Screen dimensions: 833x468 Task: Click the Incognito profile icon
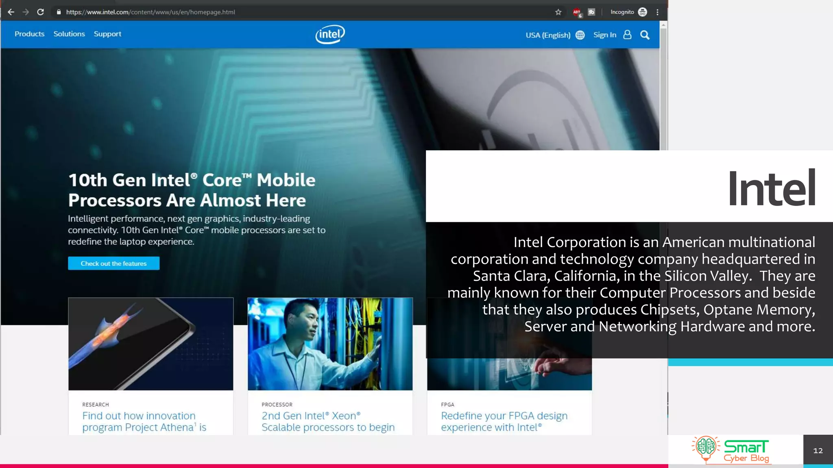[x=642, y=12]
